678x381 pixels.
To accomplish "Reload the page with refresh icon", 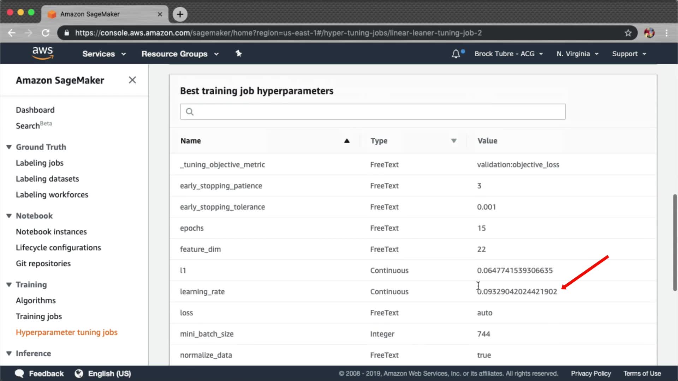I will [x=46, y=33].
